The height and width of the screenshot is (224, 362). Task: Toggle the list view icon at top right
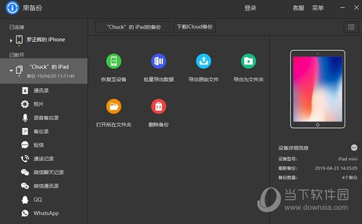click(x=351, y=27)
